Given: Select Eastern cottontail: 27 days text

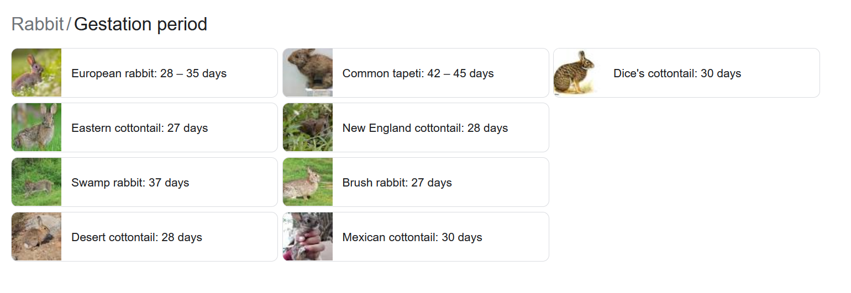Looking at the screenshot, I should (139, 128).
